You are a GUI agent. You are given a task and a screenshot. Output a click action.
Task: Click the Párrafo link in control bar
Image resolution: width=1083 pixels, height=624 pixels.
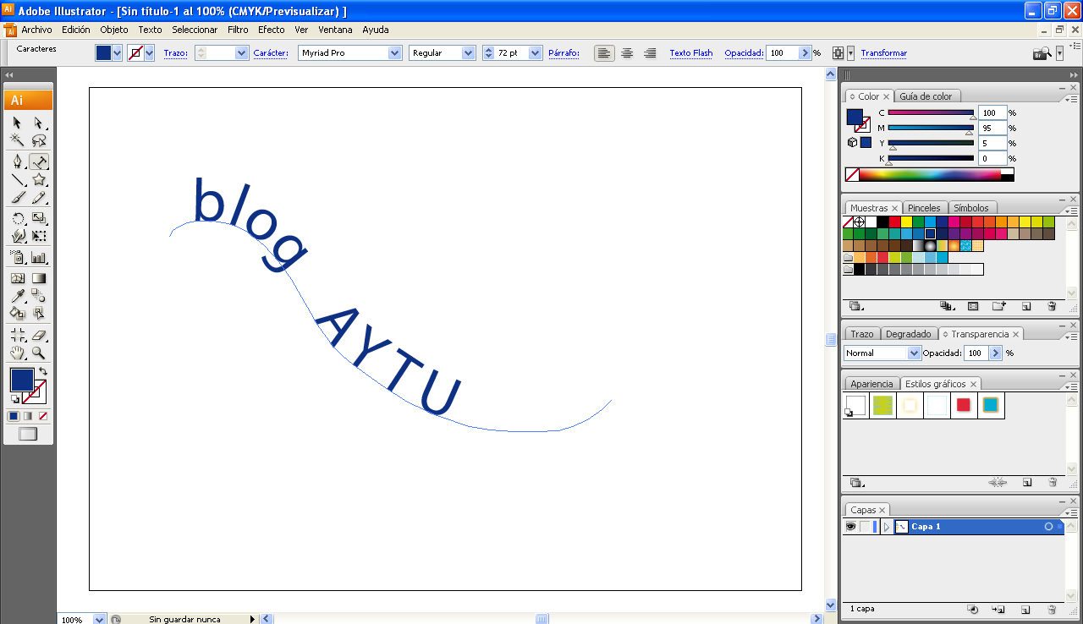coord(563,52)
